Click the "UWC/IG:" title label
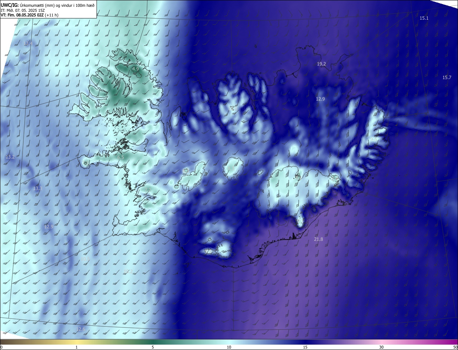 [x=10, y=5]
